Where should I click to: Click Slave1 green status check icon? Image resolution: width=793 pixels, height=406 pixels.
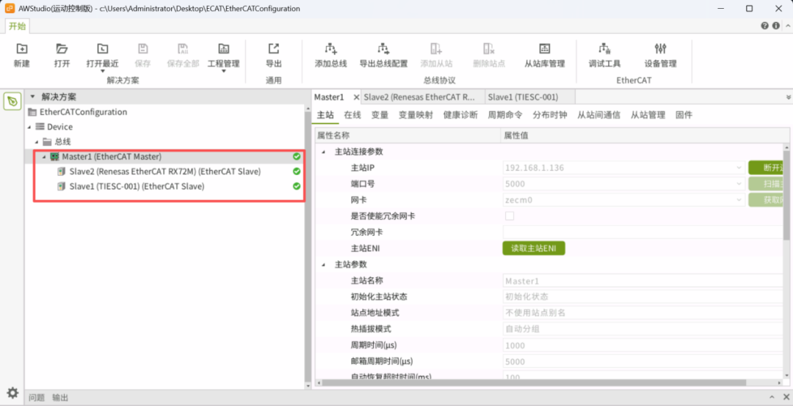[x=297, y=186]
